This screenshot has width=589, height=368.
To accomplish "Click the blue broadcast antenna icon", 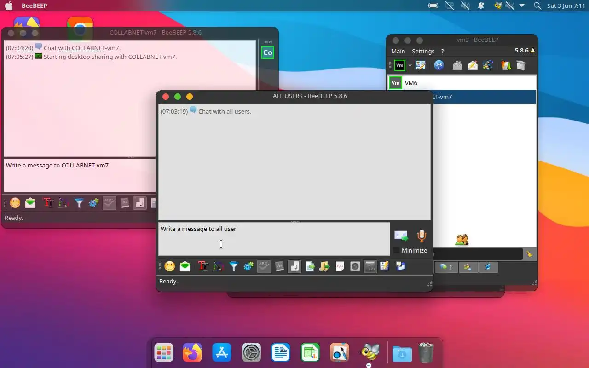I will coord(439,65).
